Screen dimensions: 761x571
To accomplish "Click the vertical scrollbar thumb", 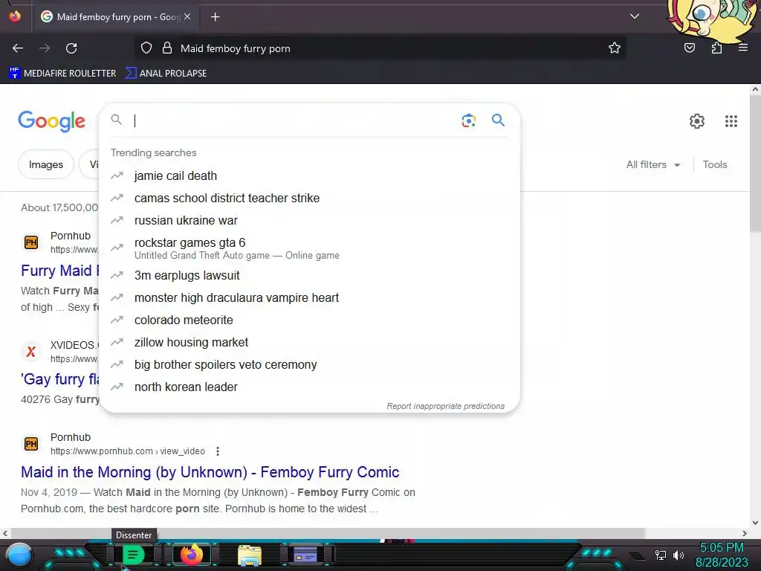I will point(755,164).
